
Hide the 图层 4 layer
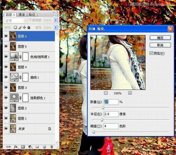6,67
